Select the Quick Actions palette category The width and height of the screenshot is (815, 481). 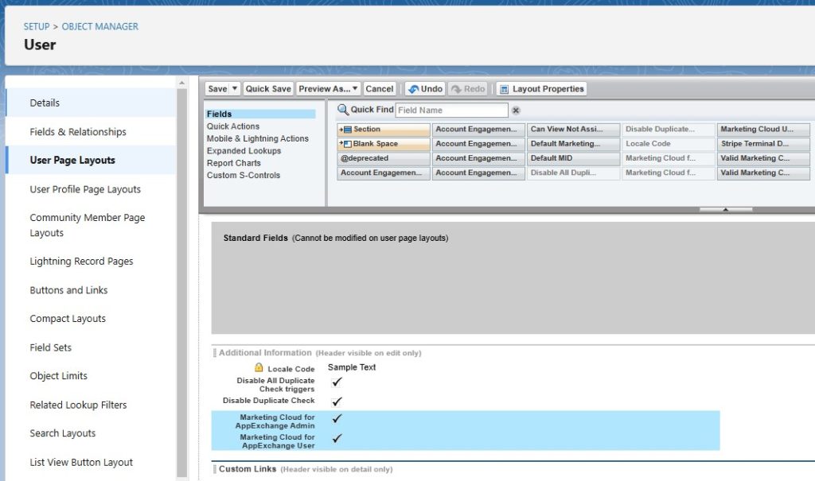coord(233,126)
